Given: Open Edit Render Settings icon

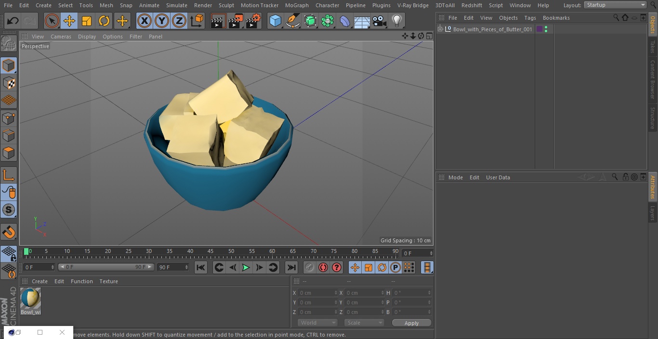Looking at the screenshot, I should 253,21.
